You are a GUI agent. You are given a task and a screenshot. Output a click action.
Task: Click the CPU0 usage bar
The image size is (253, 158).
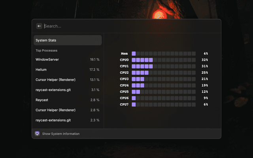click(x=163, y=60)
